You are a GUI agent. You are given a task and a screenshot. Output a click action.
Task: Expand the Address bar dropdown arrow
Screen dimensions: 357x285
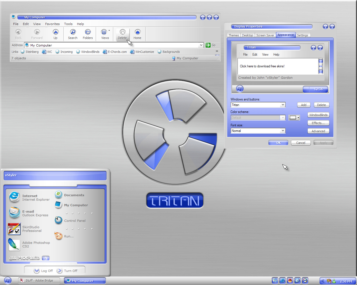(x=201, y=45)
